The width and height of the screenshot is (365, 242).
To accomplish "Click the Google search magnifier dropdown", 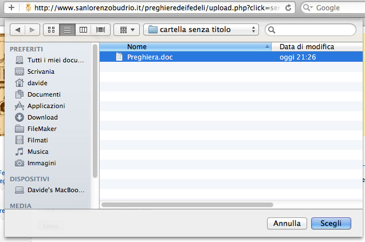I will 308,7.
